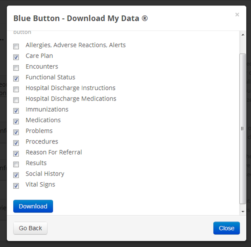The width and height of the screenshot is (251, 247).
Task: Disable the Procedures checkbox
Action: 16,143
